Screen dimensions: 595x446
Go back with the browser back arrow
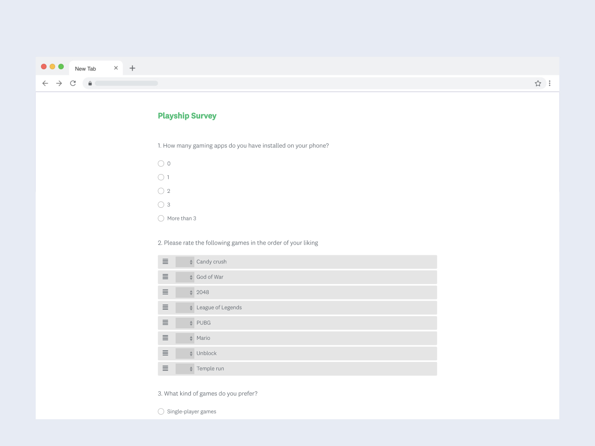click(45, 83)
